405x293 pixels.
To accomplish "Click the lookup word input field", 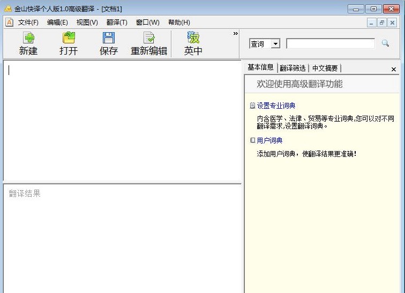I will (x=331, y=43).
